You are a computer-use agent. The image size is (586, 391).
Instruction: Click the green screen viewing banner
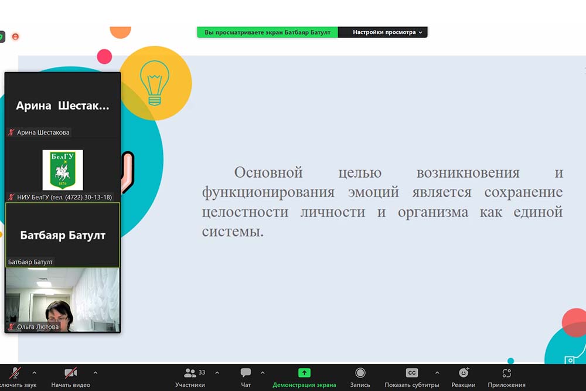[x=267, y=33]
